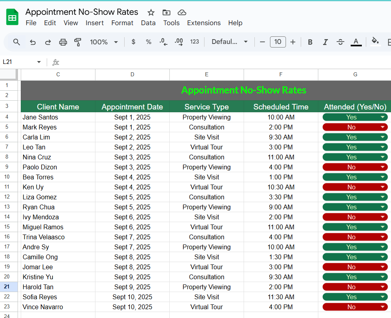Image resolution: width=391 pixels, height=318 pixels.
Task: Open Paolo Dizon attended dropdown
Action: [383, 167]
